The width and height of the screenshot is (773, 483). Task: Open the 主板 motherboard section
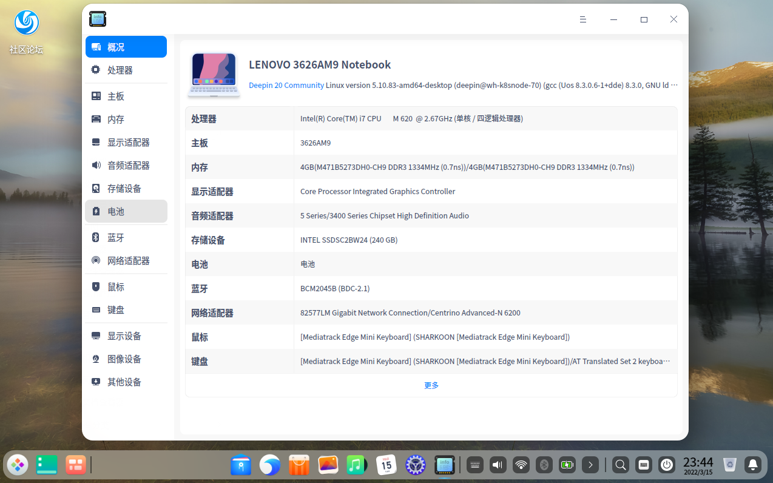115,95
